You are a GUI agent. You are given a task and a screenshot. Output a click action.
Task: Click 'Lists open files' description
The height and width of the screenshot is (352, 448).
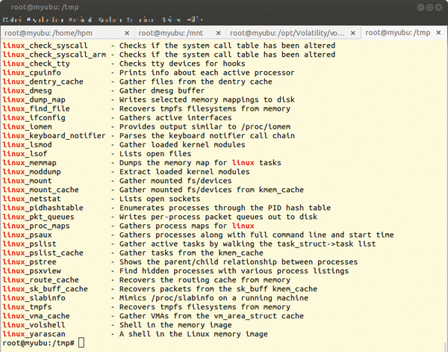pyautogui.click(x=155, y=153)
